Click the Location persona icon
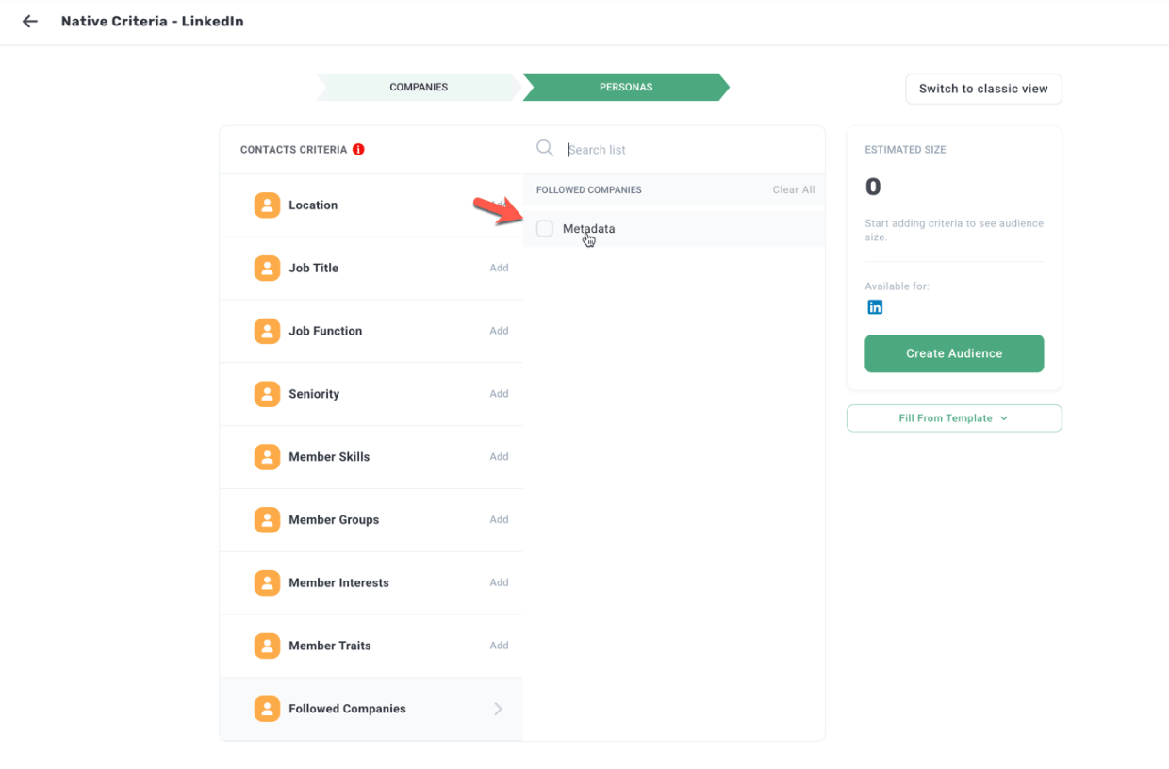The width and height of the screenshot is (1169, 769). tap(267, 205)
